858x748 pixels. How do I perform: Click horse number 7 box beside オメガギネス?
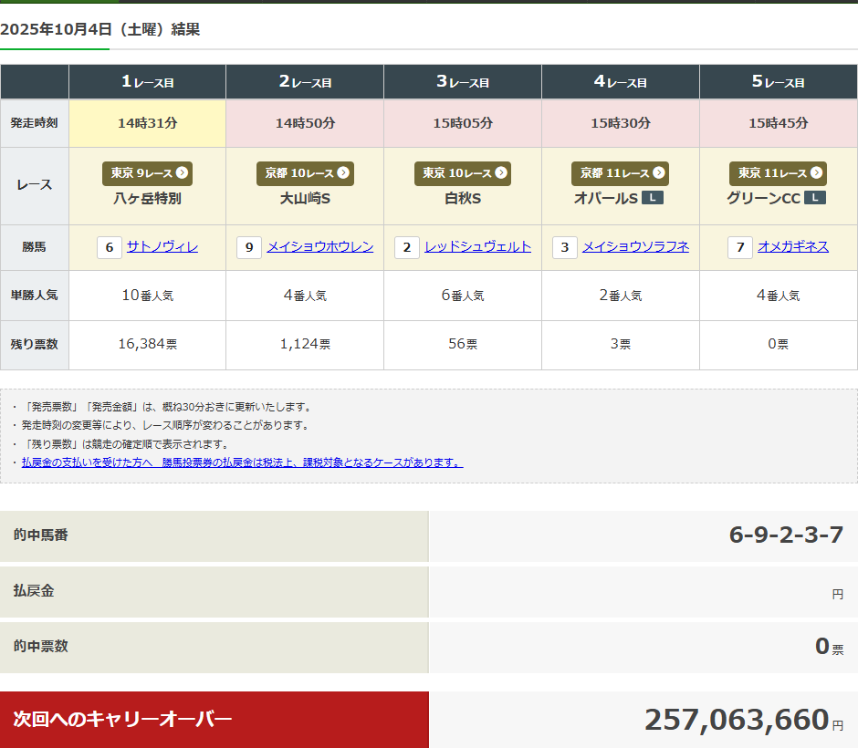[x=740, y=247]
